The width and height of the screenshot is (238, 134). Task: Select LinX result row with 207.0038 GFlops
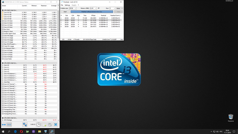point(91,20)
